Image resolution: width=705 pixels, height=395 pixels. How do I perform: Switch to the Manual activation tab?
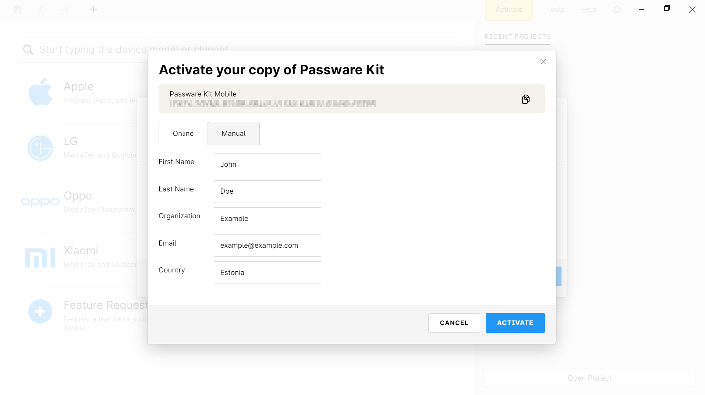click(233, 133)
